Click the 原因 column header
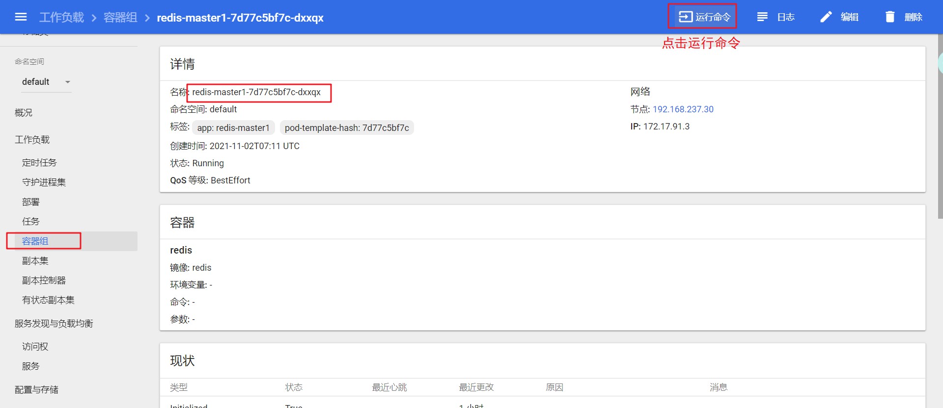The image size is (943, 408). pos(555,387)
